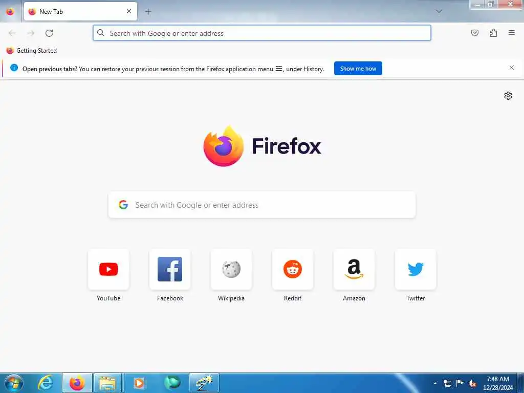
Task: Open Save to Pocket
Action: [x=475, y=33]
